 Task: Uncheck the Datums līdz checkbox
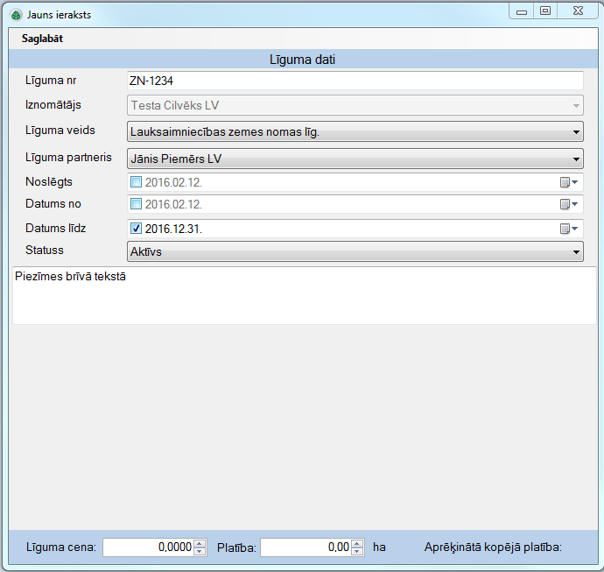pos(136,229)
